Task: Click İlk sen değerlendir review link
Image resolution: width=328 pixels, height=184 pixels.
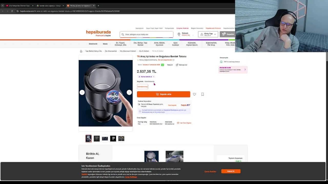Action: click(x=165, y=60)
